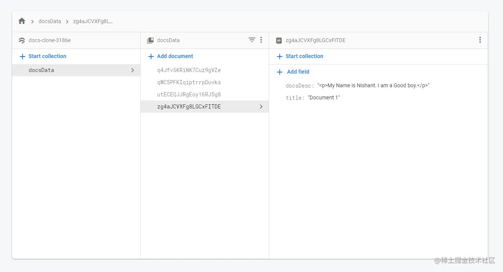This screenshot has height=272, width=503.
Task: Click Add field in the document panel
Action: pyautogui.click(x=298, y=72)
